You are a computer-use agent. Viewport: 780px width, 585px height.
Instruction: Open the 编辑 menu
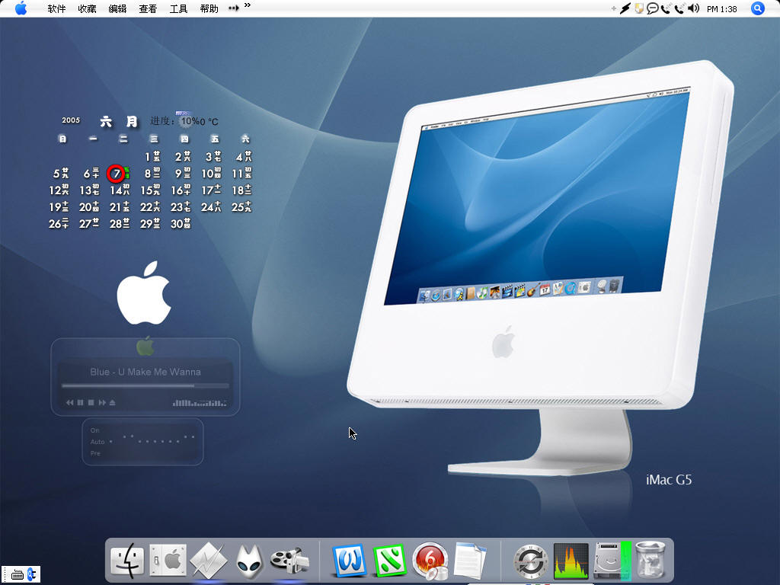[x=117, y=8]
